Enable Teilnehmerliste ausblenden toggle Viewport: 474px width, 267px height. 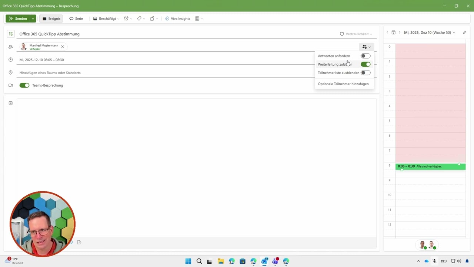[365, 73]
